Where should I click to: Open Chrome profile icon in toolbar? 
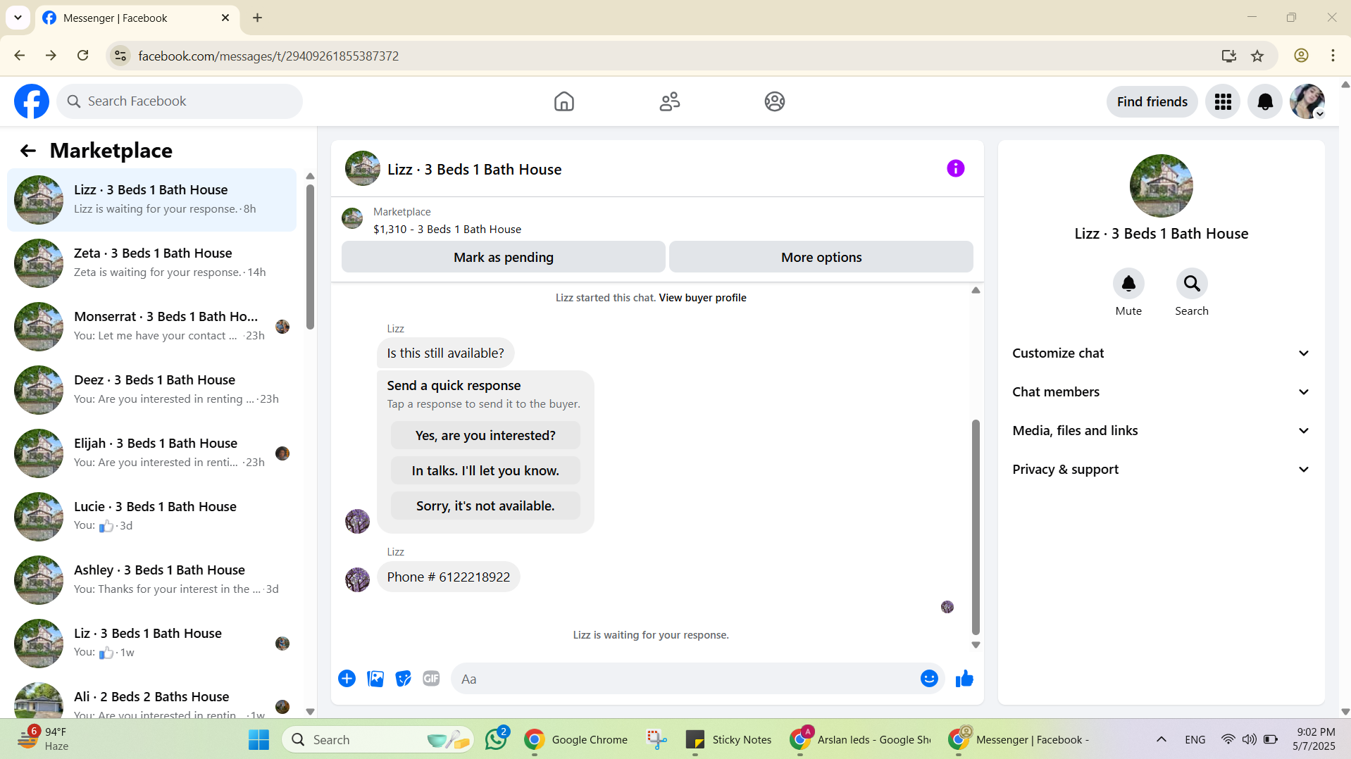tap(1301, 56)
